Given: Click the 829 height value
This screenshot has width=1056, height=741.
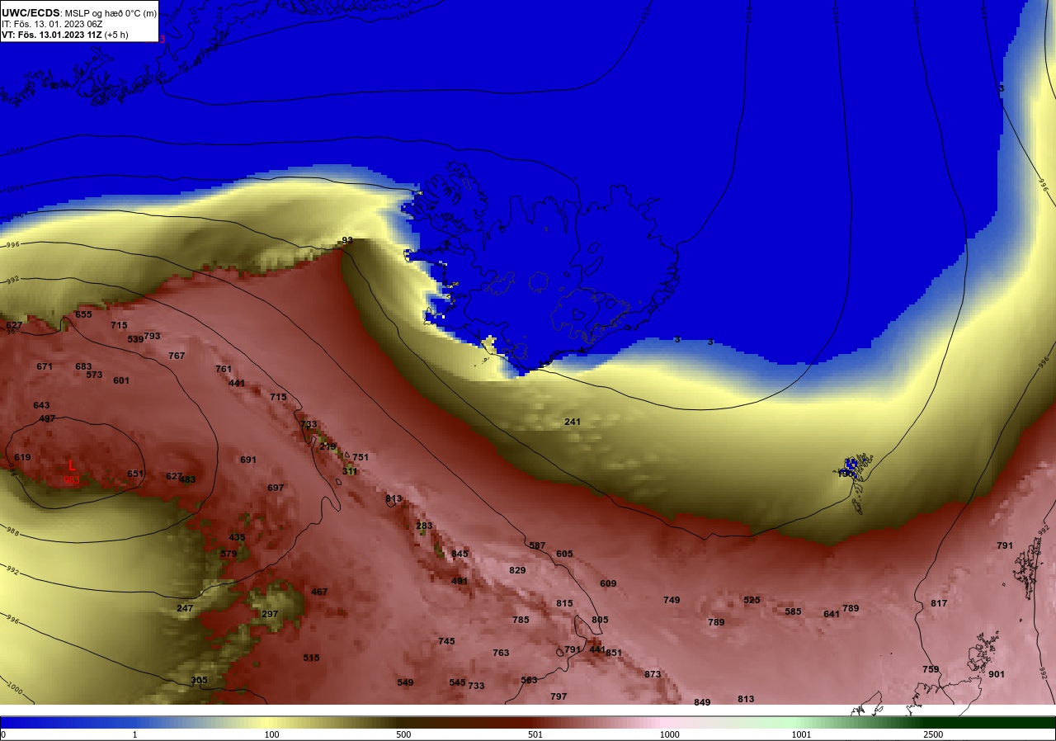Looking at the screenshot, I should [x=517, y=570].
